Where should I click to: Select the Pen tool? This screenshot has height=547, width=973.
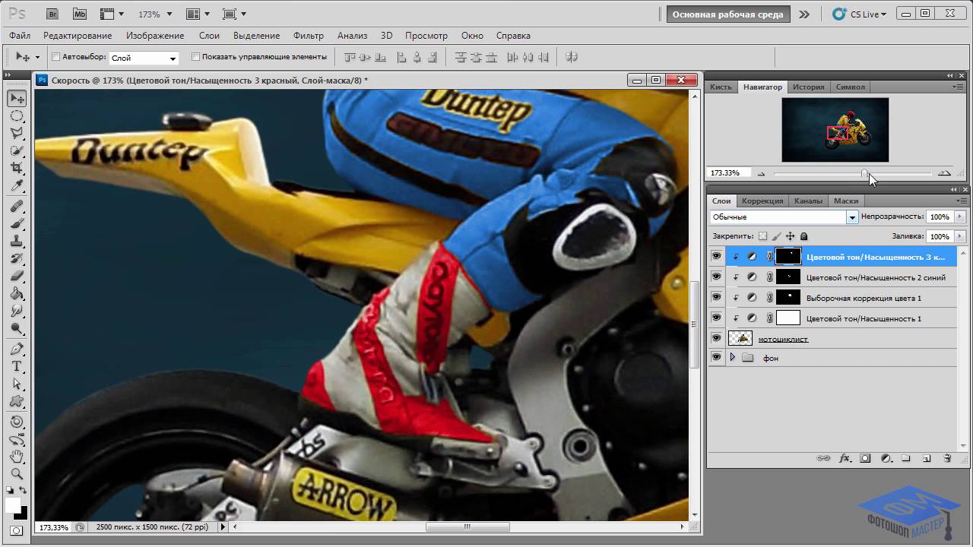coord(17,349)
